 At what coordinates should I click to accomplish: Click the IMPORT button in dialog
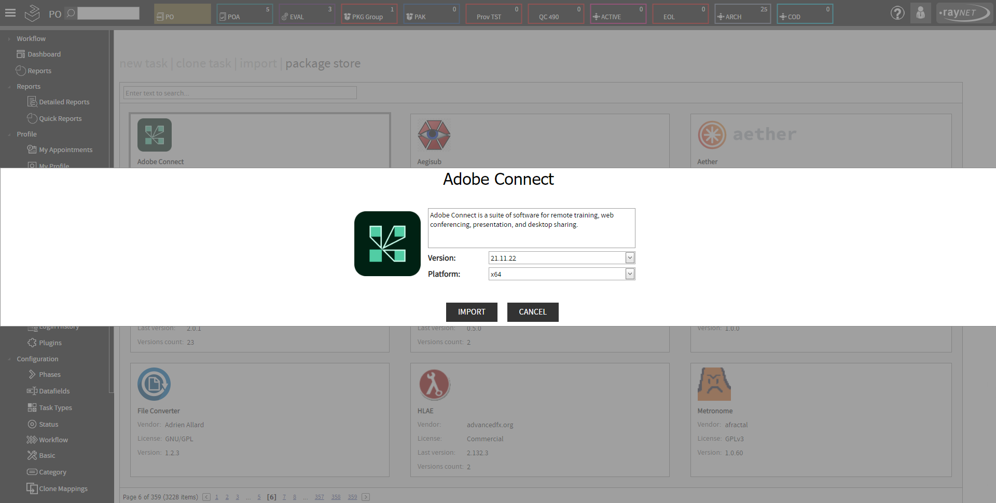pyautogui.click(x=471, y=312)
